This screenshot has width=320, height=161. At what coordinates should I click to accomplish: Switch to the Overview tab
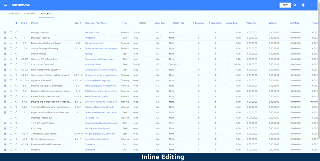click(13, 14)
